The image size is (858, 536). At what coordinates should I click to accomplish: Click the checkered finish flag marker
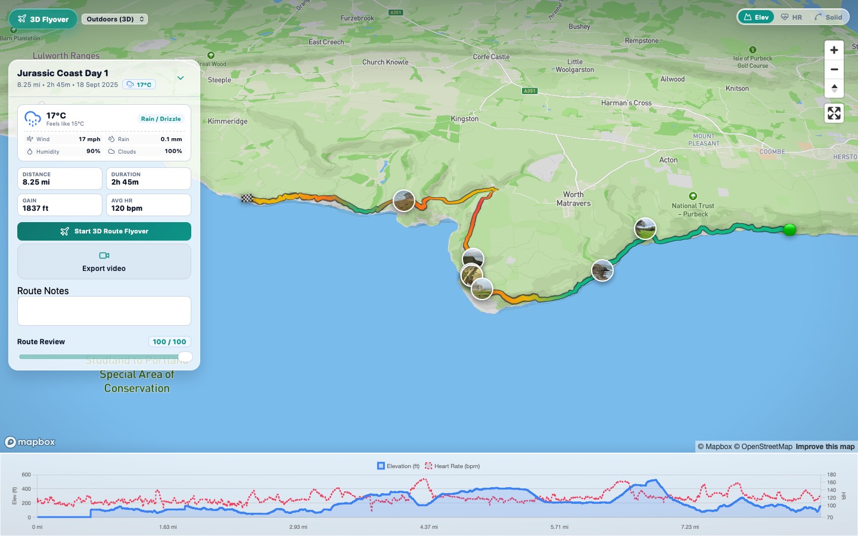(x=247, y=198)
